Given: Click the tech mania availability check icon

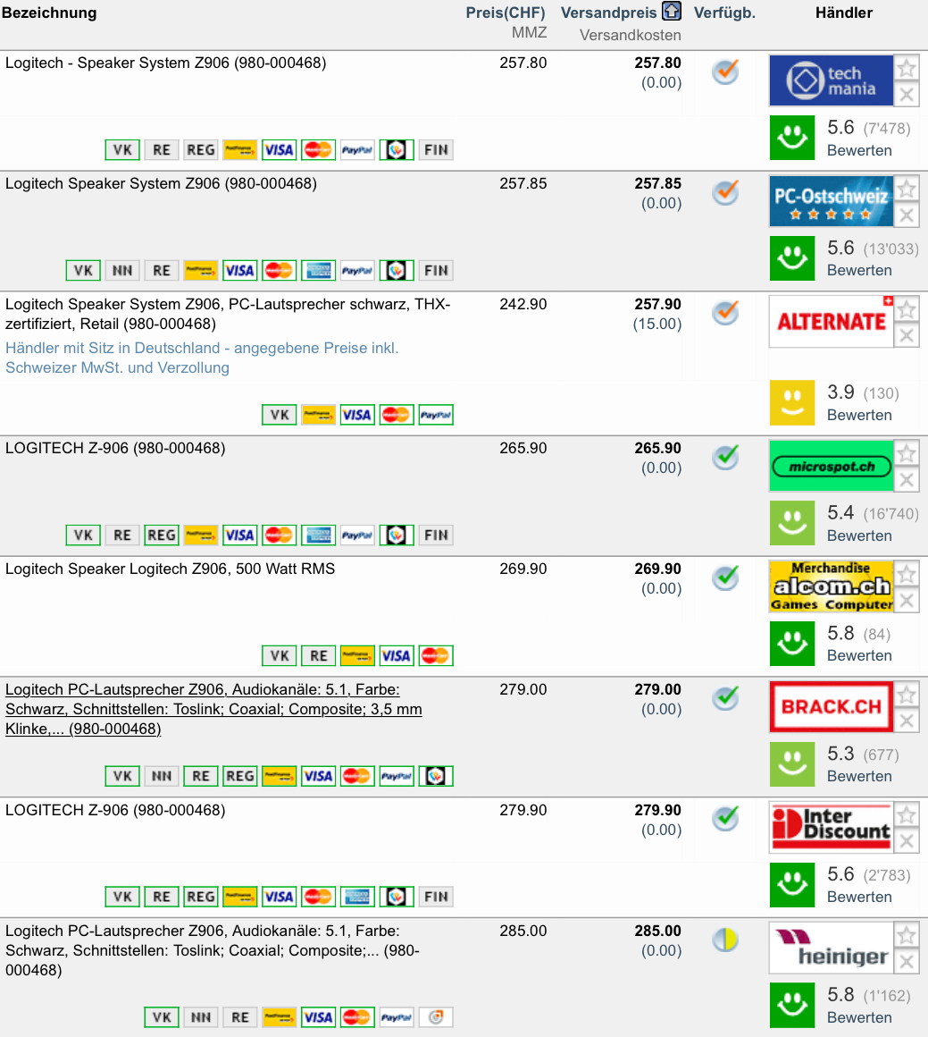Looking at the screenshot, I should [725, 72].
